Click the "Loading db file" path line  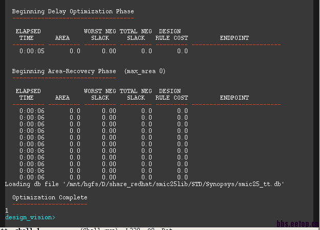click(144, 183)
